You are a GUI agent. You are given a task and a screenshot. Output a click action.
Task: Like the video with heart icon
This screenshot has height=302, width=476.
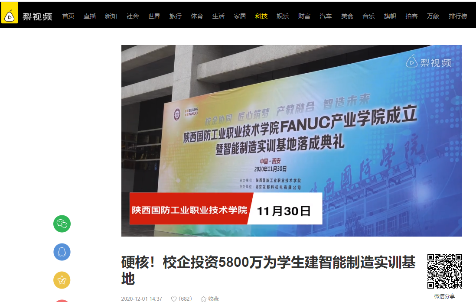click(x=174, y=299)
